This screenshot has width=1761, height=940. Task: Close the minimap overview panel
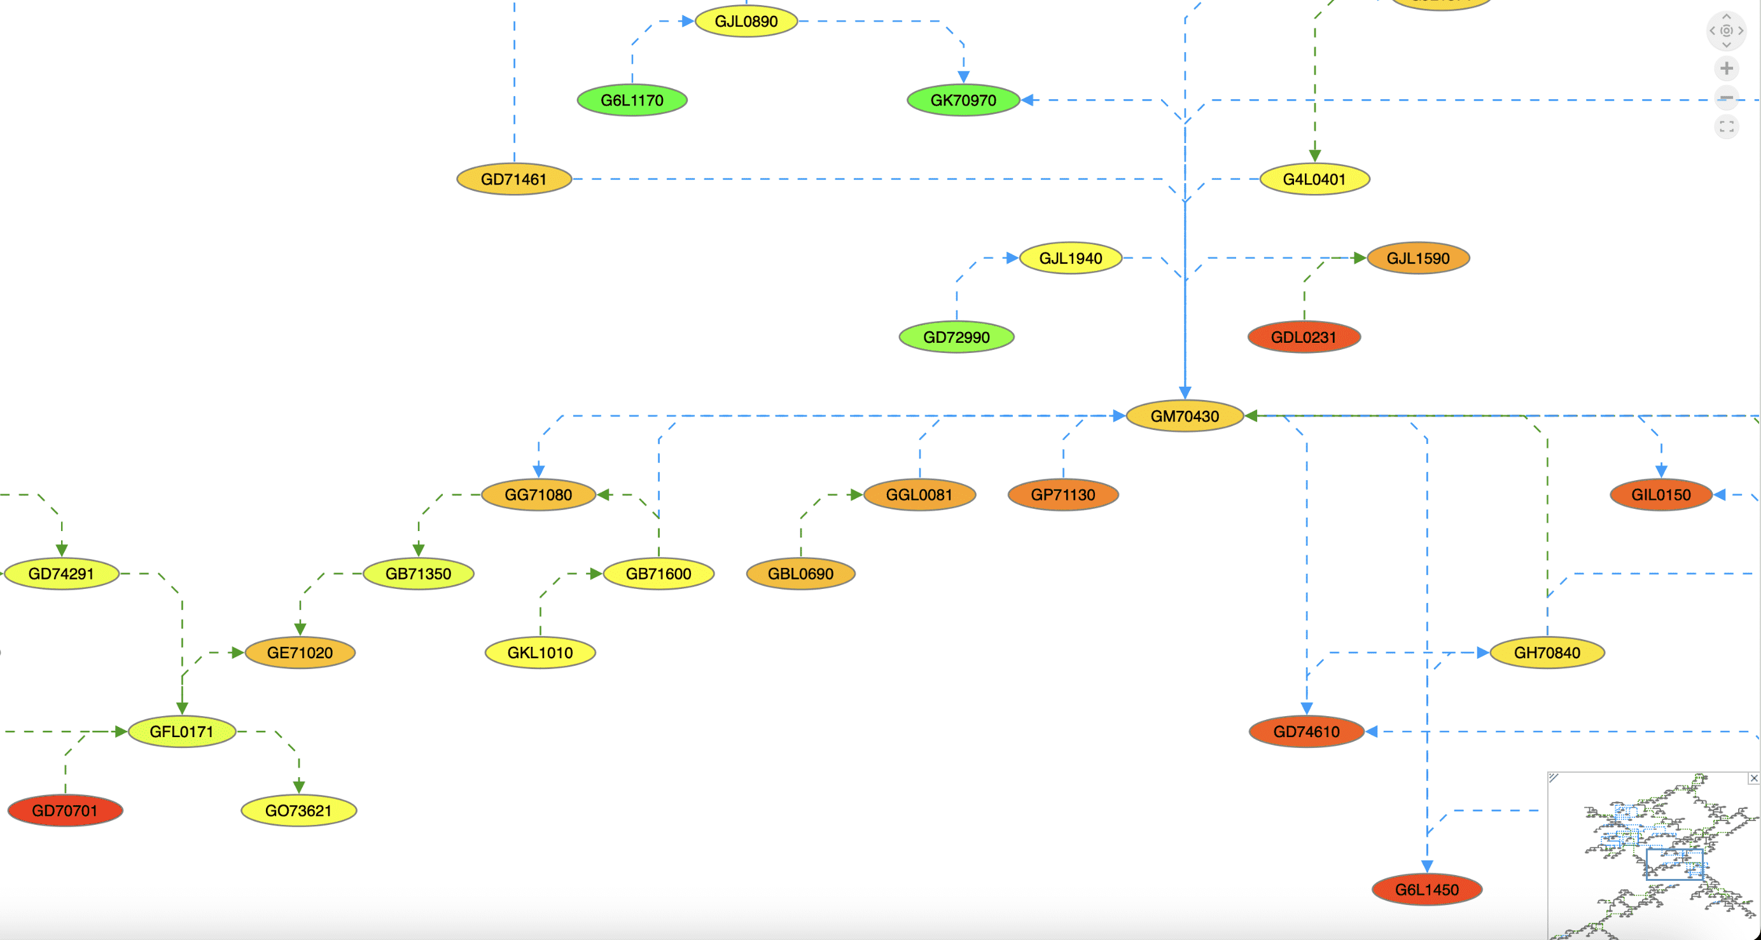[1753, 778]
